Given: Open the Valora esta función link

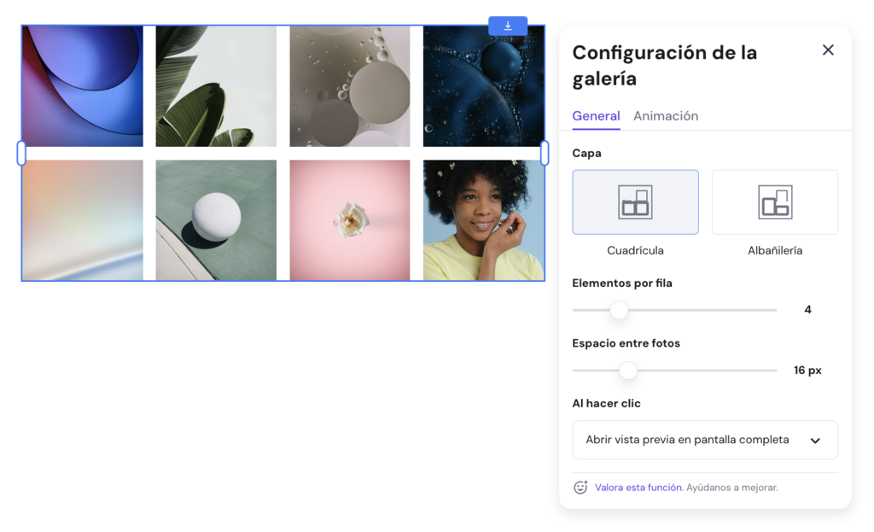Looking at the screenshot, I should [x=637, y=487].
